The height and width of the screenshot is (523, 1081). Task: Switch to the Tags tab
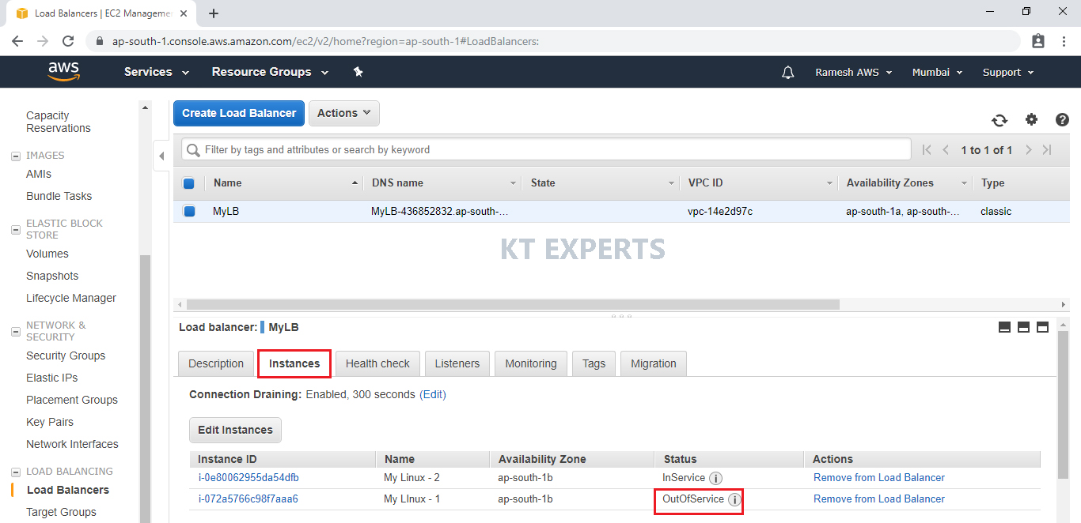[594, 363]
